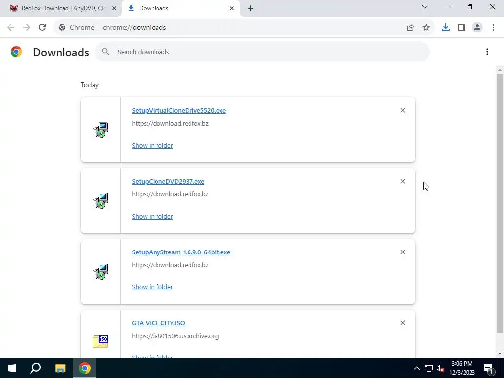The height and width of the screenshot is (378, 504).
Task: Click the SetupAnyStream installer file icon
Action: pos(100,272)
